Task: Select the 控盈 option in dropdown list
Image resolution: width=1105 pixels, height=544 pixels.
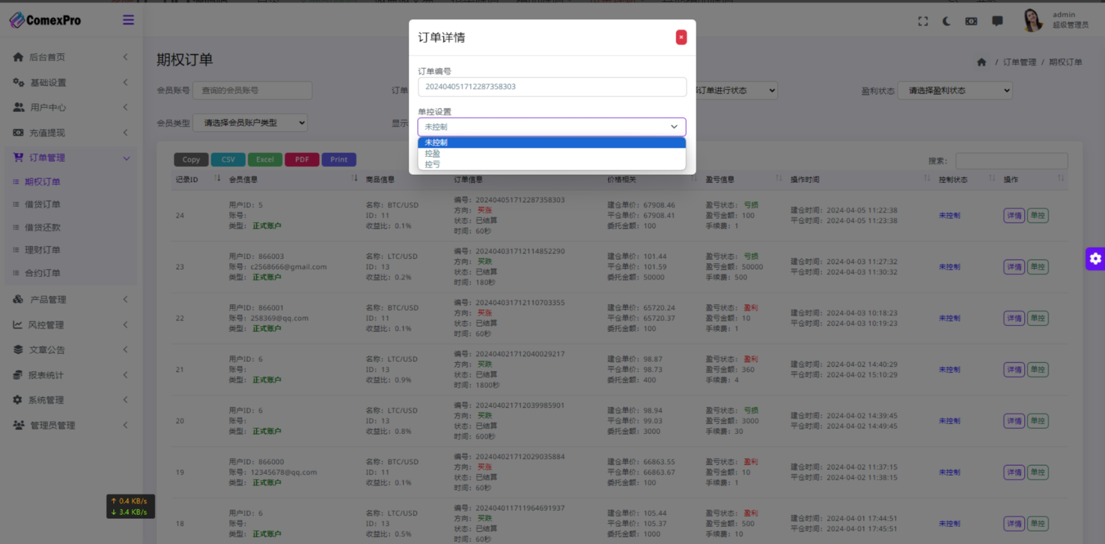Action: (433, 153)
